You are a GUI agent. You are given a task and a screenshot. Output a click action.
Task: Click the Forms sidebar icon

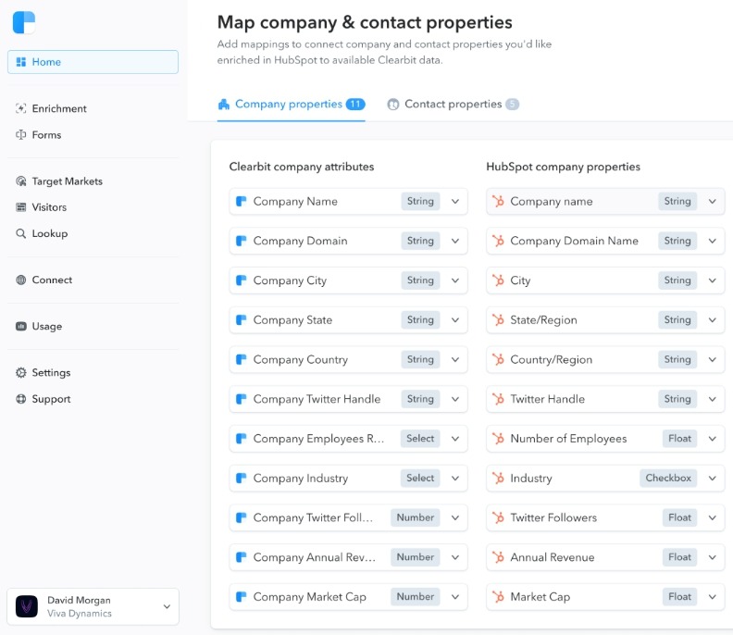coord(21,134)
